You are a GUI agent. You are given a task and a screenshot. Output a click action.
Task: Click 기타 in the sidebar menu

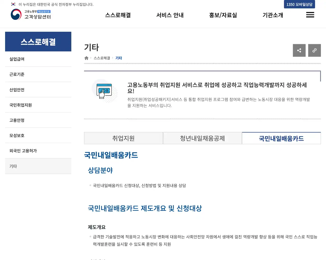[13, 166]
